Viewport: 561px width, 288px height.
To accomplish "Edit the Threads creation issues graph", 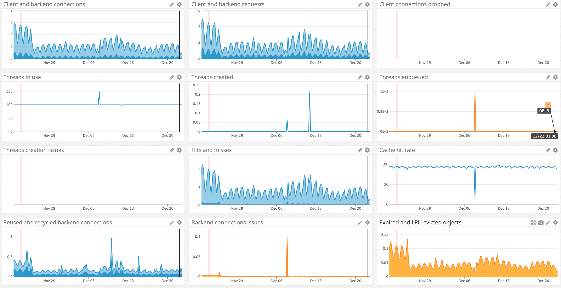I will point(172,150).
